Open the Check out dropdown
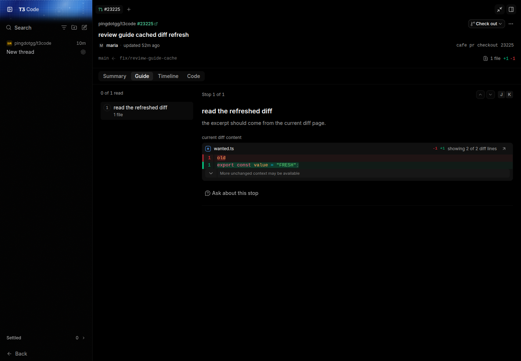521x361 pixels. [x=486, y=24]
